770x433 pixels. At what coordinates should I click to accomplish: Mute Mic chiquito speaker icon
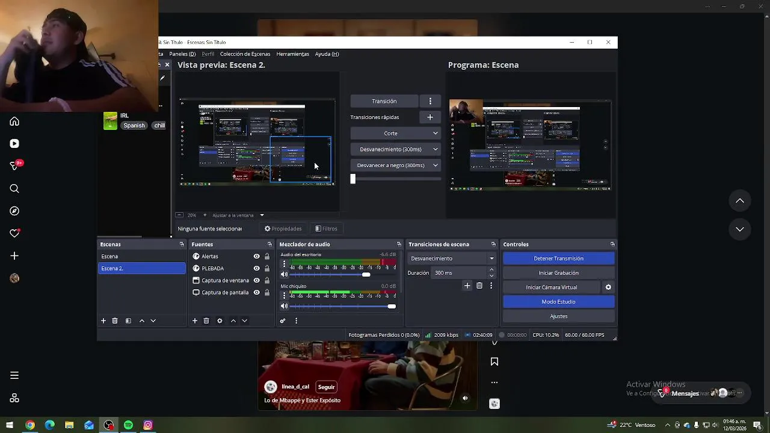coord(284,306)
